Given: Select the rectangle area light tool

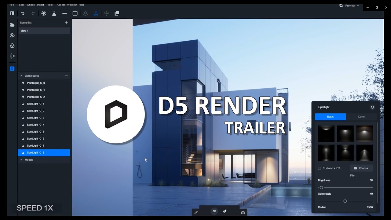Looking at the screenshot, I should click(75, 13).
